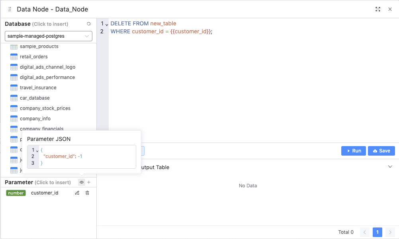Delete the customer_id parameter
399x239 pixels.
(x=87, y=193)
